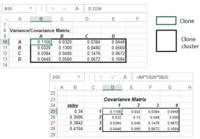
Task: Click the Name Box showing B10
Action: point(19,9)
